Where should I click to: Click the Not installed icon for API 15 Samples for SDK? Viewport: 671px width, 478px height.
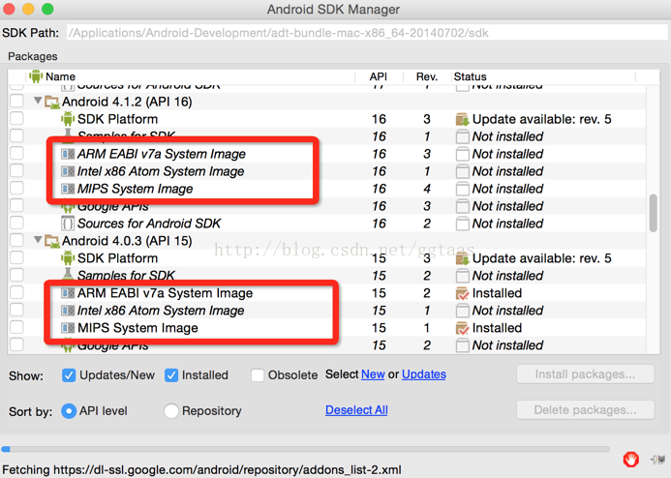point(462,276)
